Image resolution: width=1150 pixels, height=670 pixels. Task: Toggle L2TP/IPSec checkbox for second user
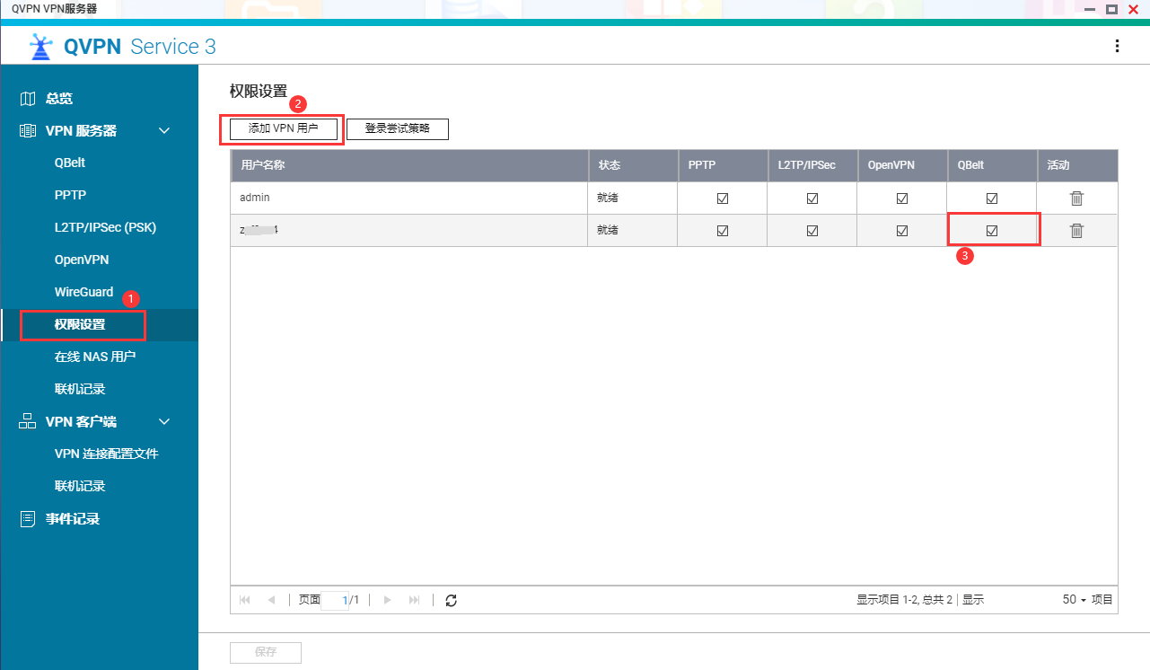(x=812, y=231)
